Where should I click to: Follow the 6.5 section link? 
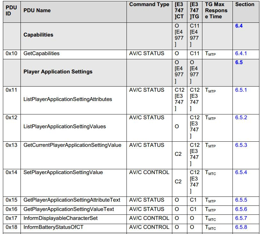click(239, 62)
